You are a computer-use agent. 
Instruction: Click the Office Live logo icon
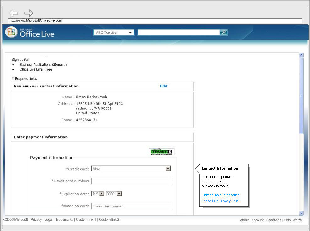(12, 32)
